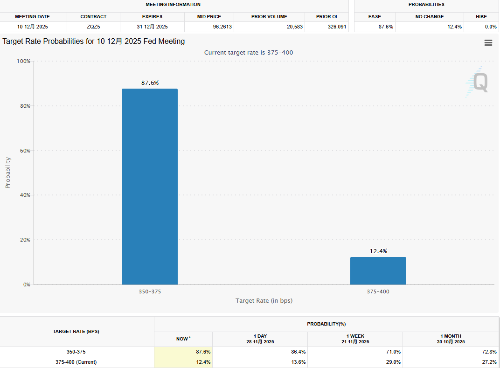Click the NO CHANGE column header
This screenshot has height=368, width=500.
point(430,17)
